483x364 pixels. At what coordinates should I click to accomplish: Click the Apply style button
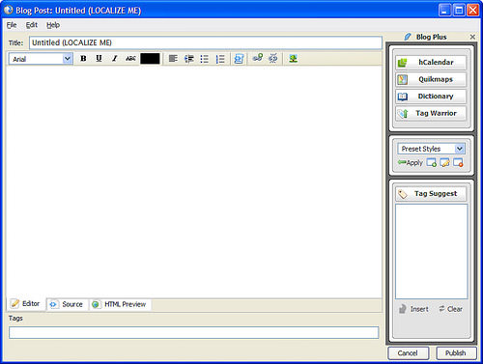411,163
